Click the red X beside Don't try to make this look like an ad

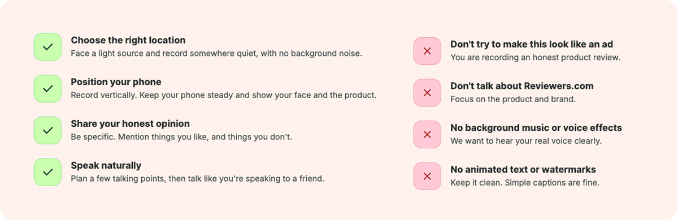427,51
